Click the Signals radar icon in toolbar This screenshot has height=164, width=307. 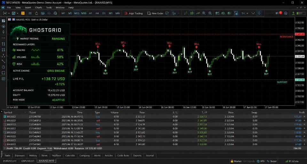pos(55,13)
